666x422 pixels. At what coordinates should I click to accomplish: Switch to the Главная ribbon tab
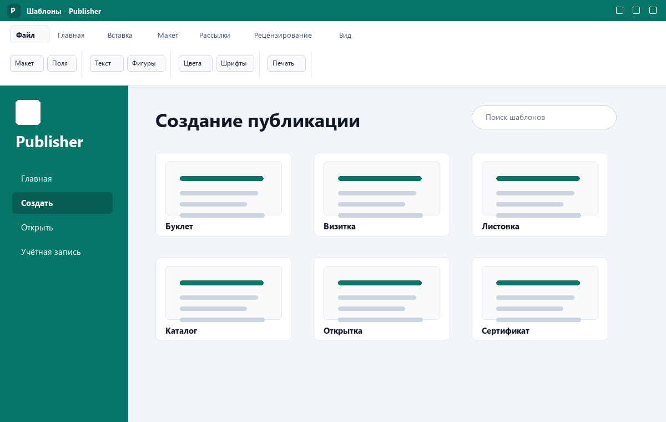coord(71,35)
